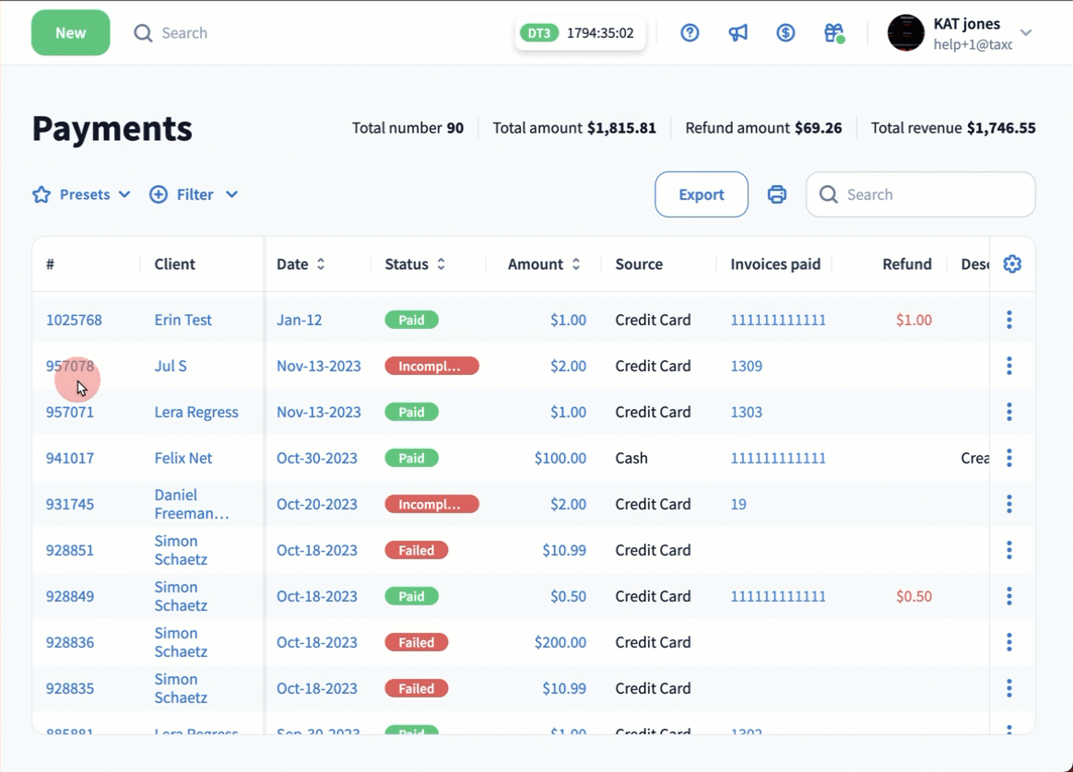Open table column settings gear
Image resolution: width=1073 pixels, height=772 pixels.
[x=1012, y=264]
